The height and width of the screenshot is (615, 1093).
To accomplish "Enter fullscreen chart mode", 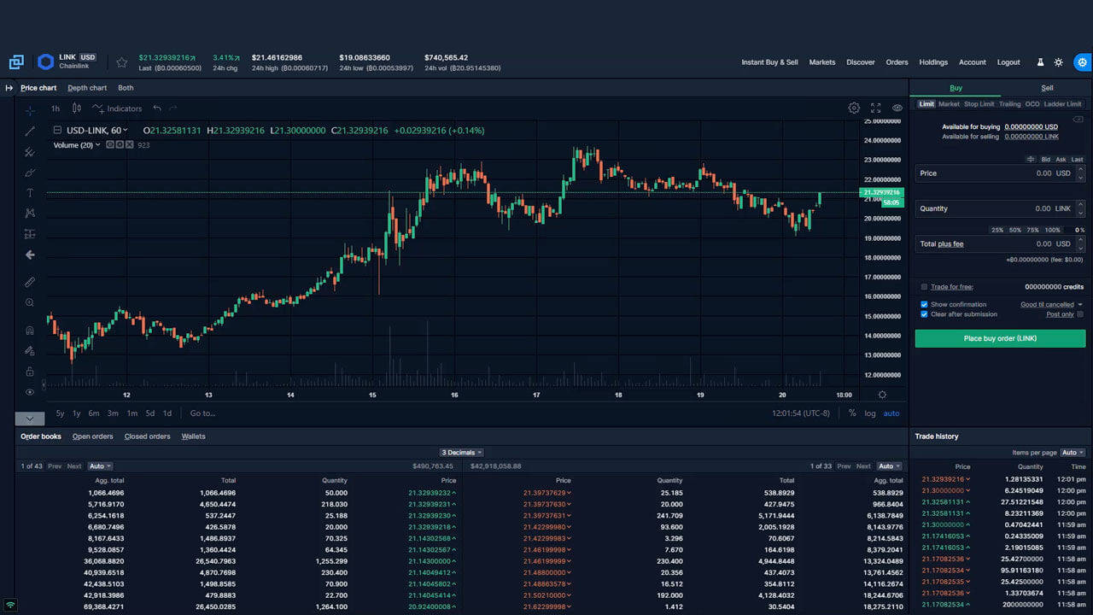I will 875,108.
